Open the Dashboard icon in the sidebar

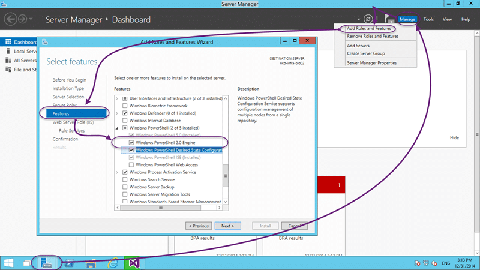pyautogui.click(x=8, y=42)
